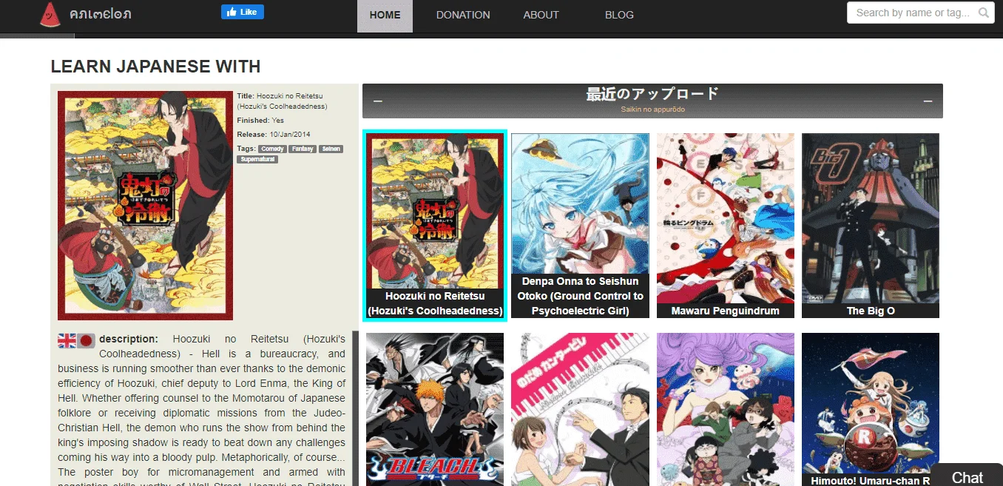This screenshot has width=1003, height=486.
Task: Switch description to English via UK flag
Action: 67,340
